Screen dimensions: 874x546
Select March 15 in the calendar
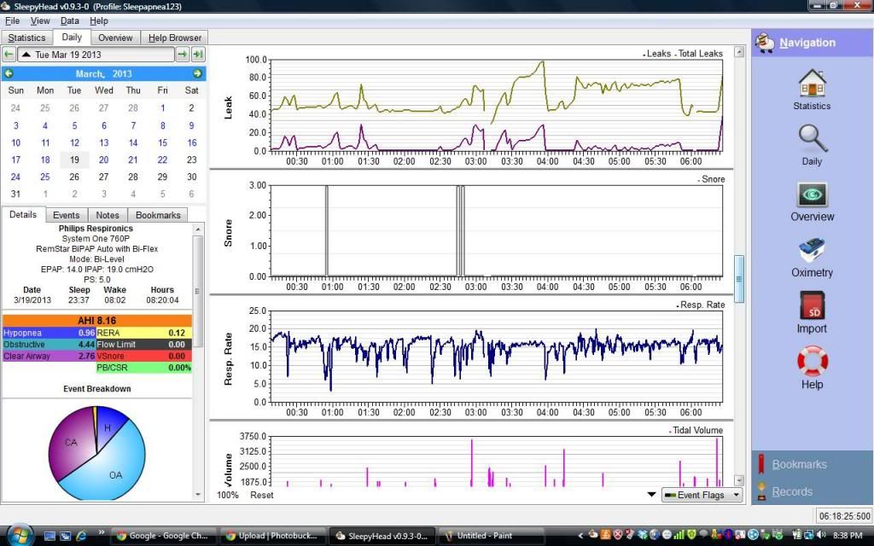(x=162, y=142)
